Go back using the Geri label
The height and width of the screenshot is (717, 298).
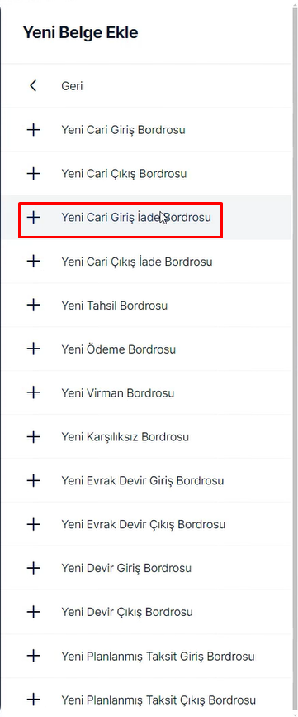tap(72, 86)
